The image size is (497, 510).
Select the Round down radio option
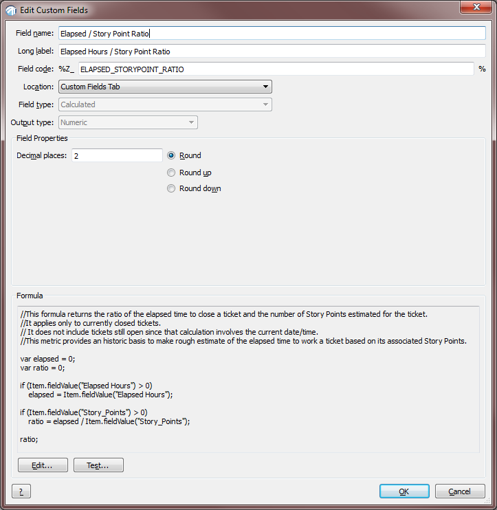tap(171, 188)
